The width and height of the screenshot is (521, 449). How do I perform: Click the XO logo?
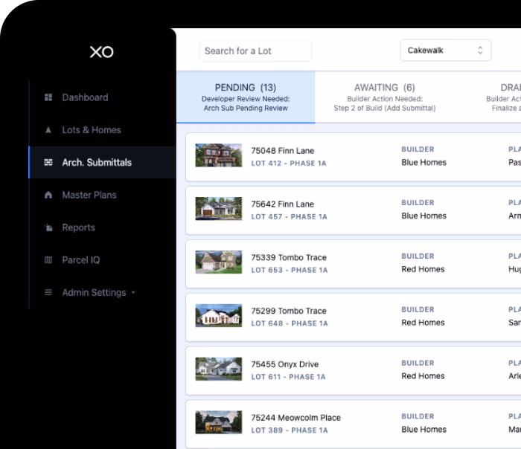click(102, 52)
